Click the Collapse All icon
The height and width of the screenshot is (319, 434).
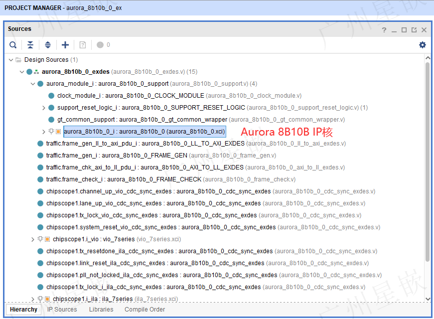pos(30,45)
